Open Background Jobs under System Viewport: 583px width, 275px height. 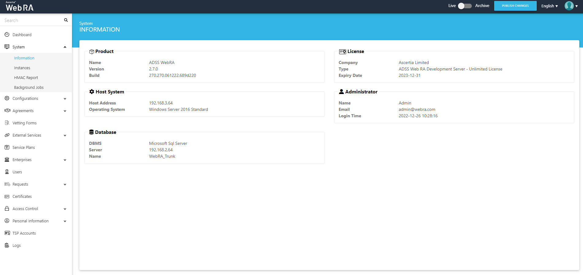[29, 87]
